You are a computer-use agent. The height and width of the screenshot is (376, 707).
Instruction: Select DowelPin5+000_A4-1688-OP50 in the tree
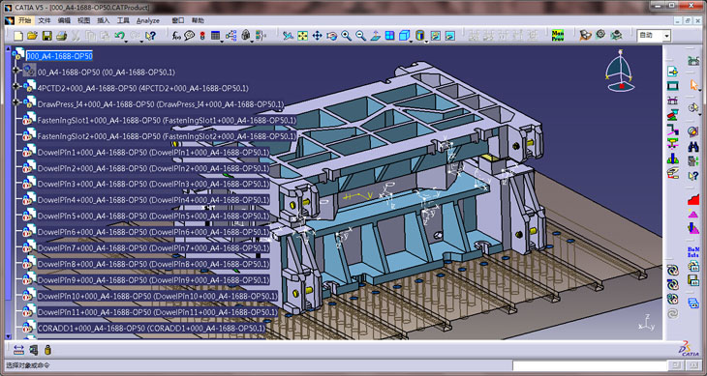(x=153, y=217)
